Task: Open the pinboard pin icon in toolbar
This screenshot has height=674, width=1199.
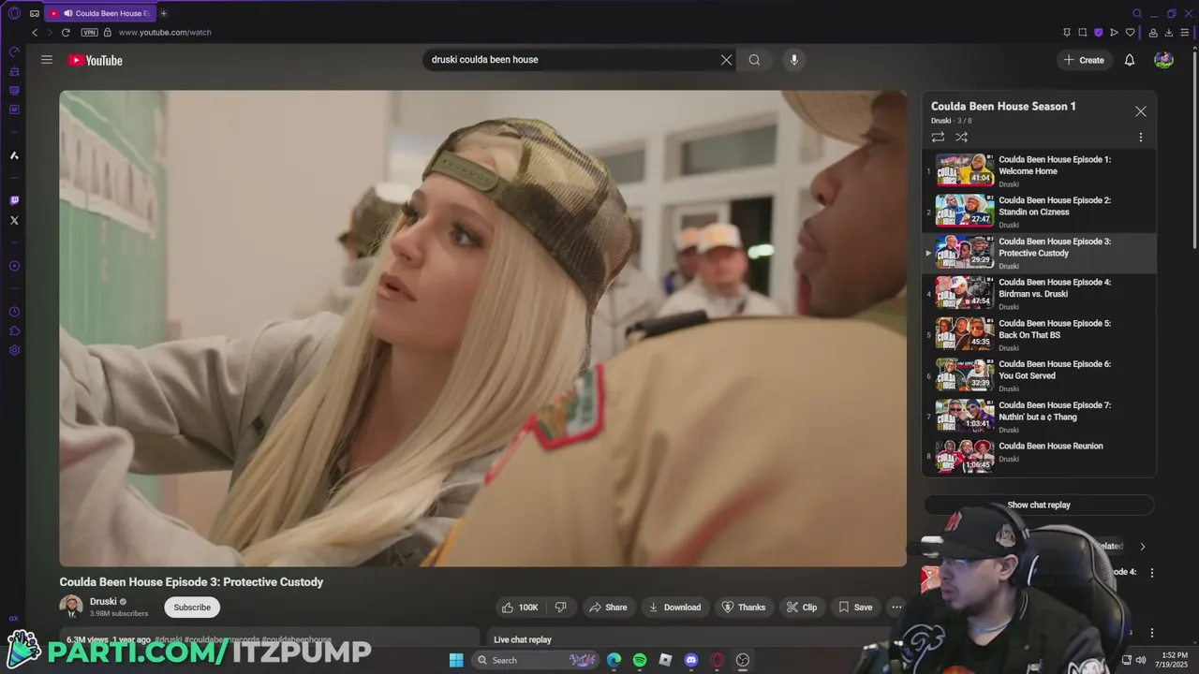Action: pyautogui.click(x=1067, y=32)
